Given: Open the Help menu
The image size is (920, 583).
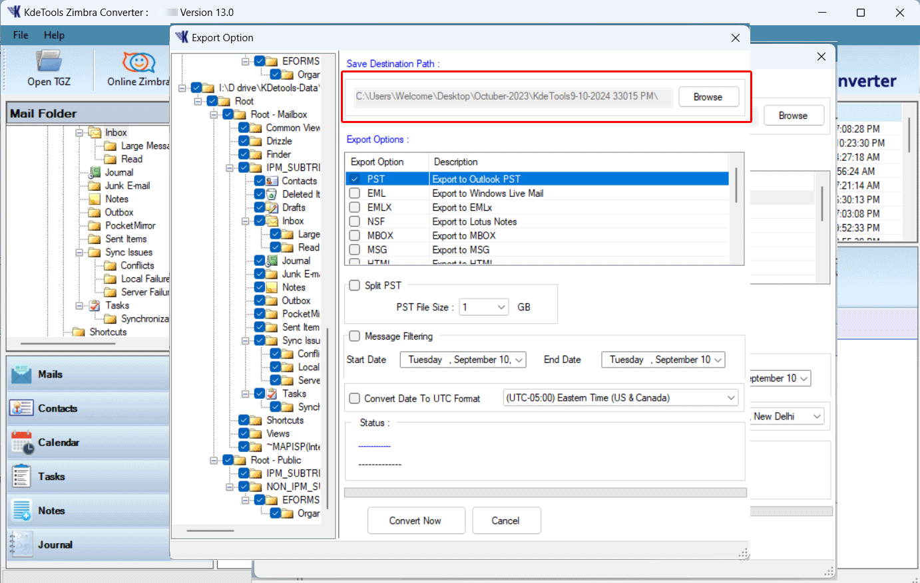Looking at the screenshot, I should tap(54, 35).
